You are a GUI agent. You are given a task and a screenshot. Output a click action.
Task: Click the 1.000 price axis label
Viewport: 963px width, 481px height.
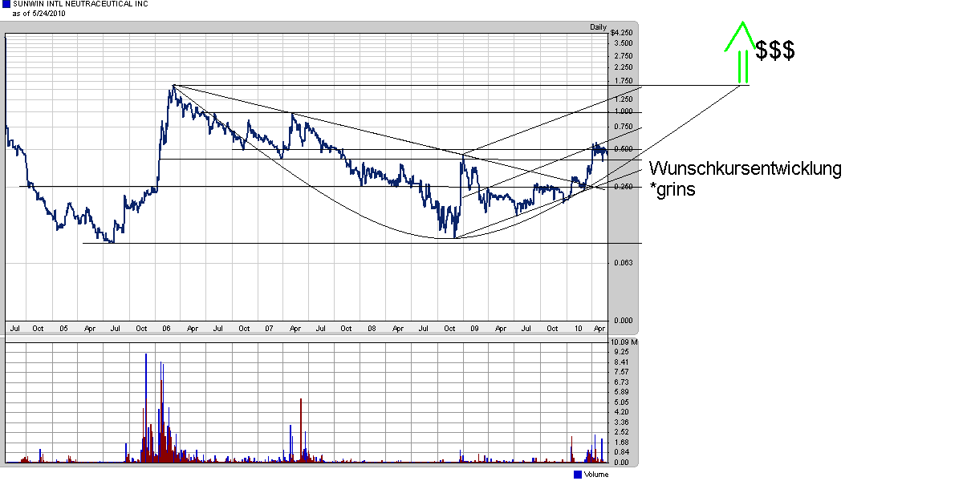pos(623,111)
